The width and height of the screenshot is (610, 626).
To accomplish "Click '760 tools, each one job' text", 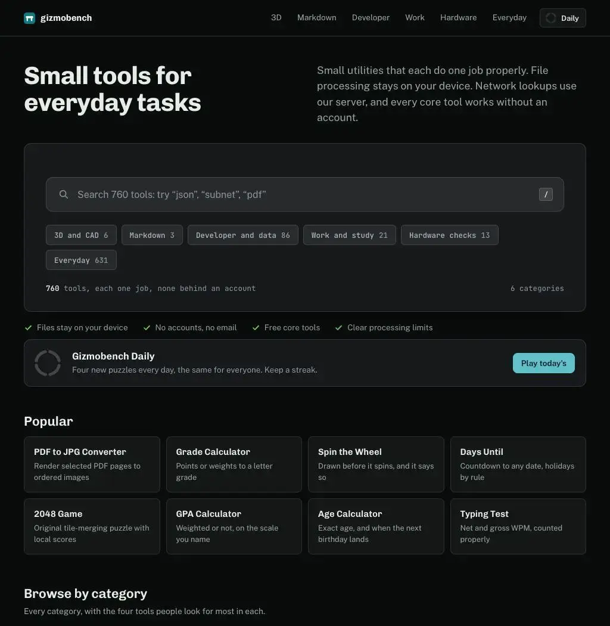I will 151,288.
